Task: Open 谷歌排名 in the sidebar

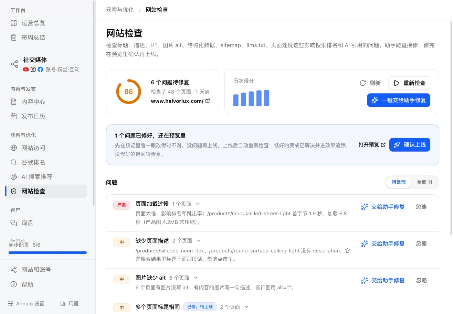Action: pyautogui.click(x=46, y=162)
